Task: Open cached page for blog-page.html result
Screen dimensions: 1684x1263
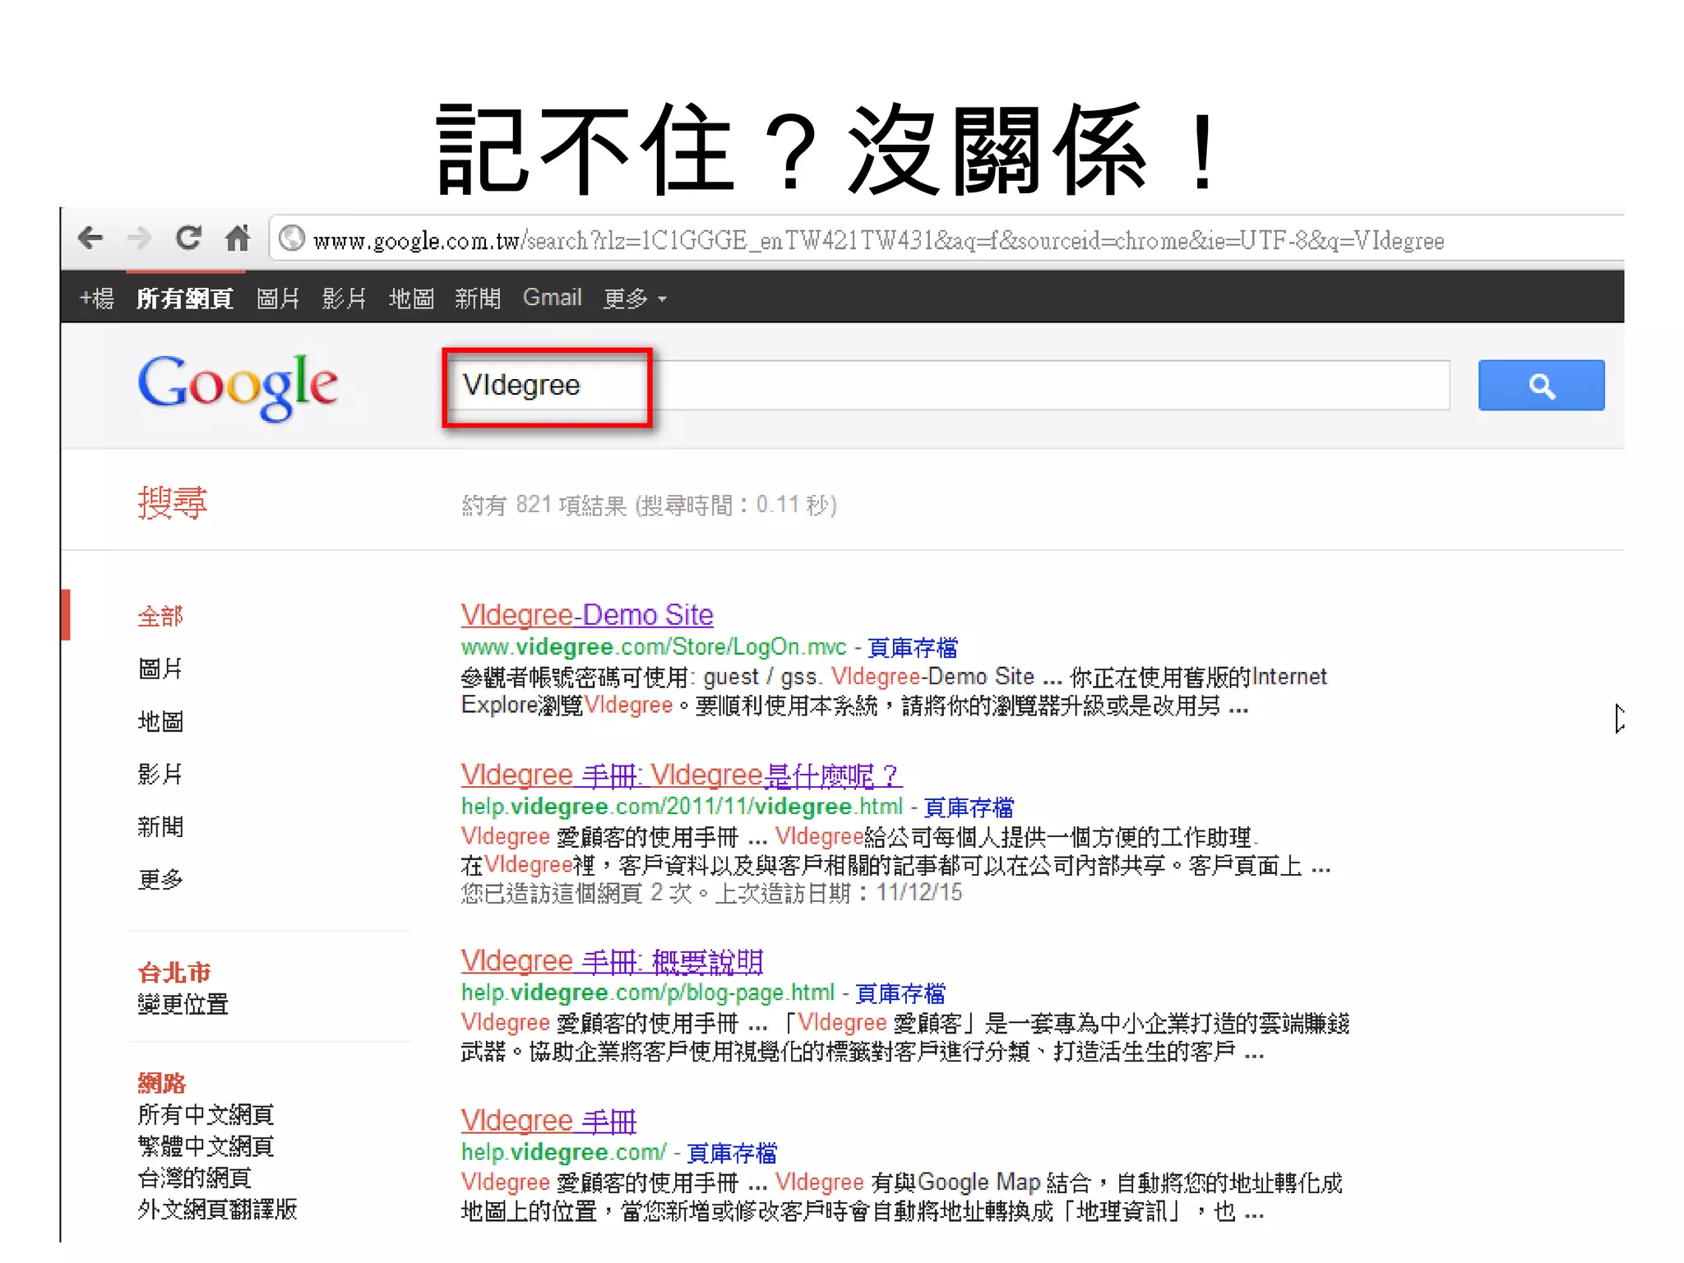Action: (x=900, y=993)
